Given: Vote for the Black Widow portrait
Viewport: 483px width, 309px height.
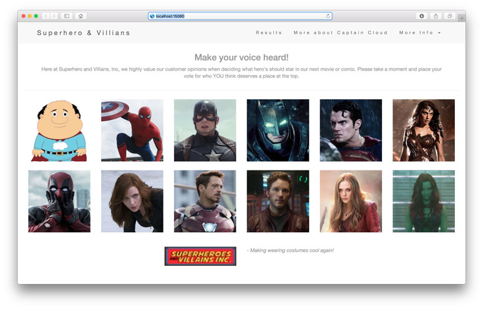Looking at the screenshot, I should (132, 201).
